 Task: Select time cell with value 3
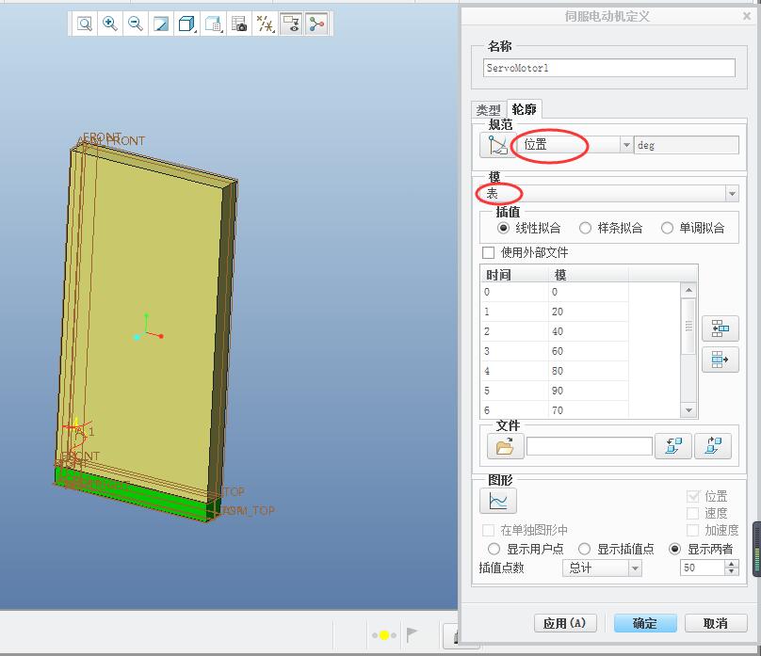(x=515, y=351)
